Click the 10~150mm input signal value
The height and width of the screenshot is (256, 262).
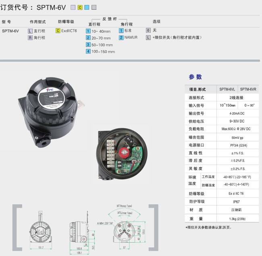(228, 105)
